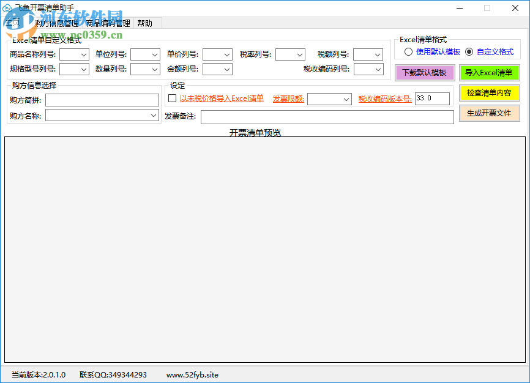This screenshot has height=383, width=530.
Task: Open the 商品名称列号 dropdown
Action: click(75, 54)
